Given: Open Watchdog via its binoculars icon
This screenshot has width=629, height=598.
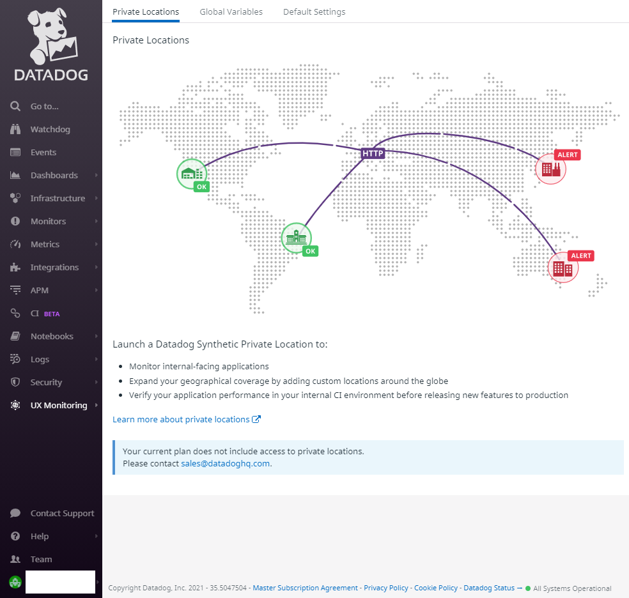Looking at the screenshot, I should pyautogui.click(x=15, y=129).
